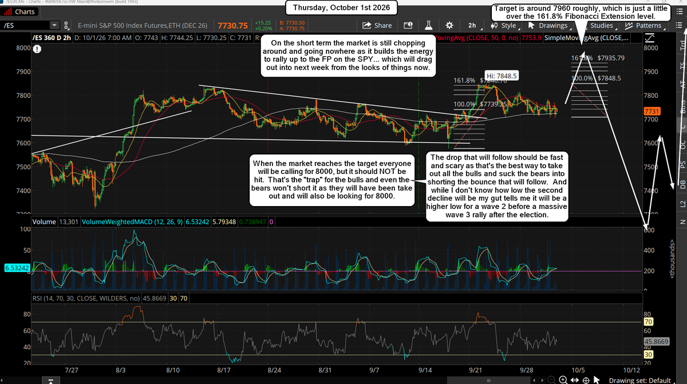
Task: Open the Btns sidebar tab
Action: 681,106
